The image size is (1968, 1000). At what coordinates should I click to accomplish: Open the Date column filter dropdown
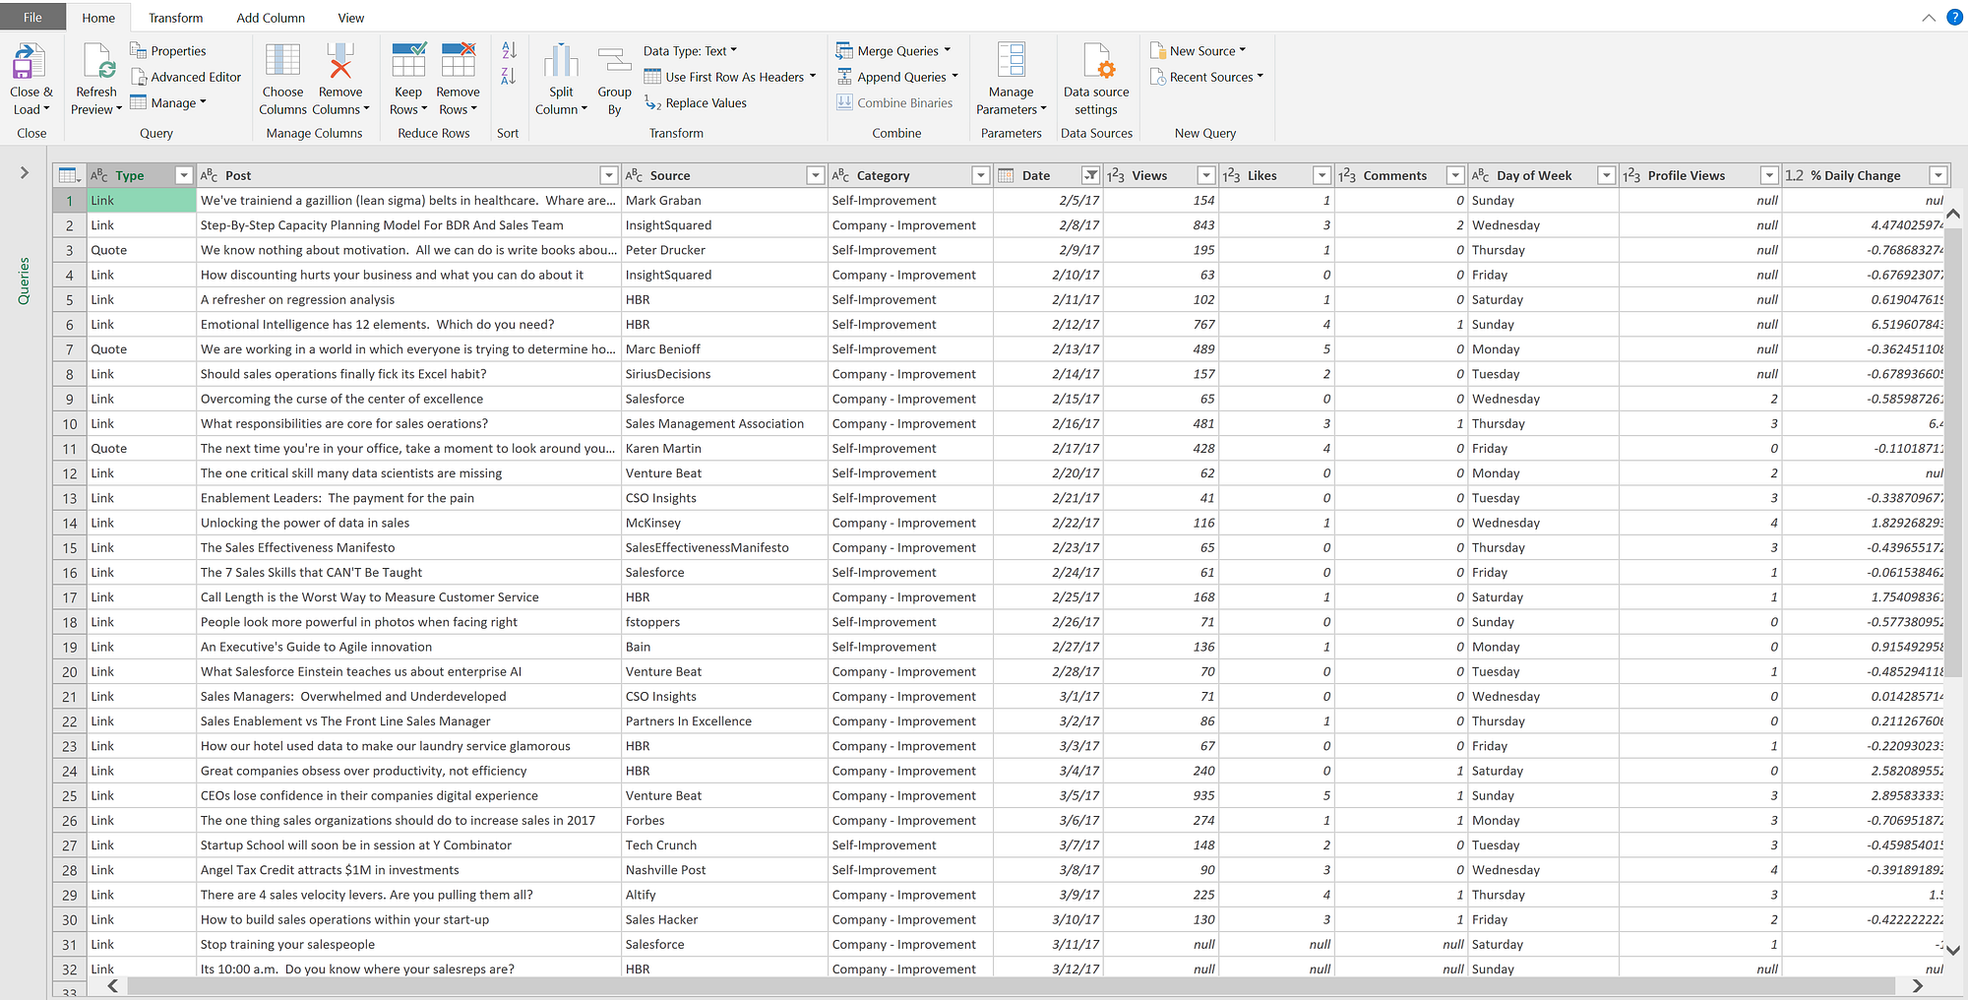tap(1090, 175)
